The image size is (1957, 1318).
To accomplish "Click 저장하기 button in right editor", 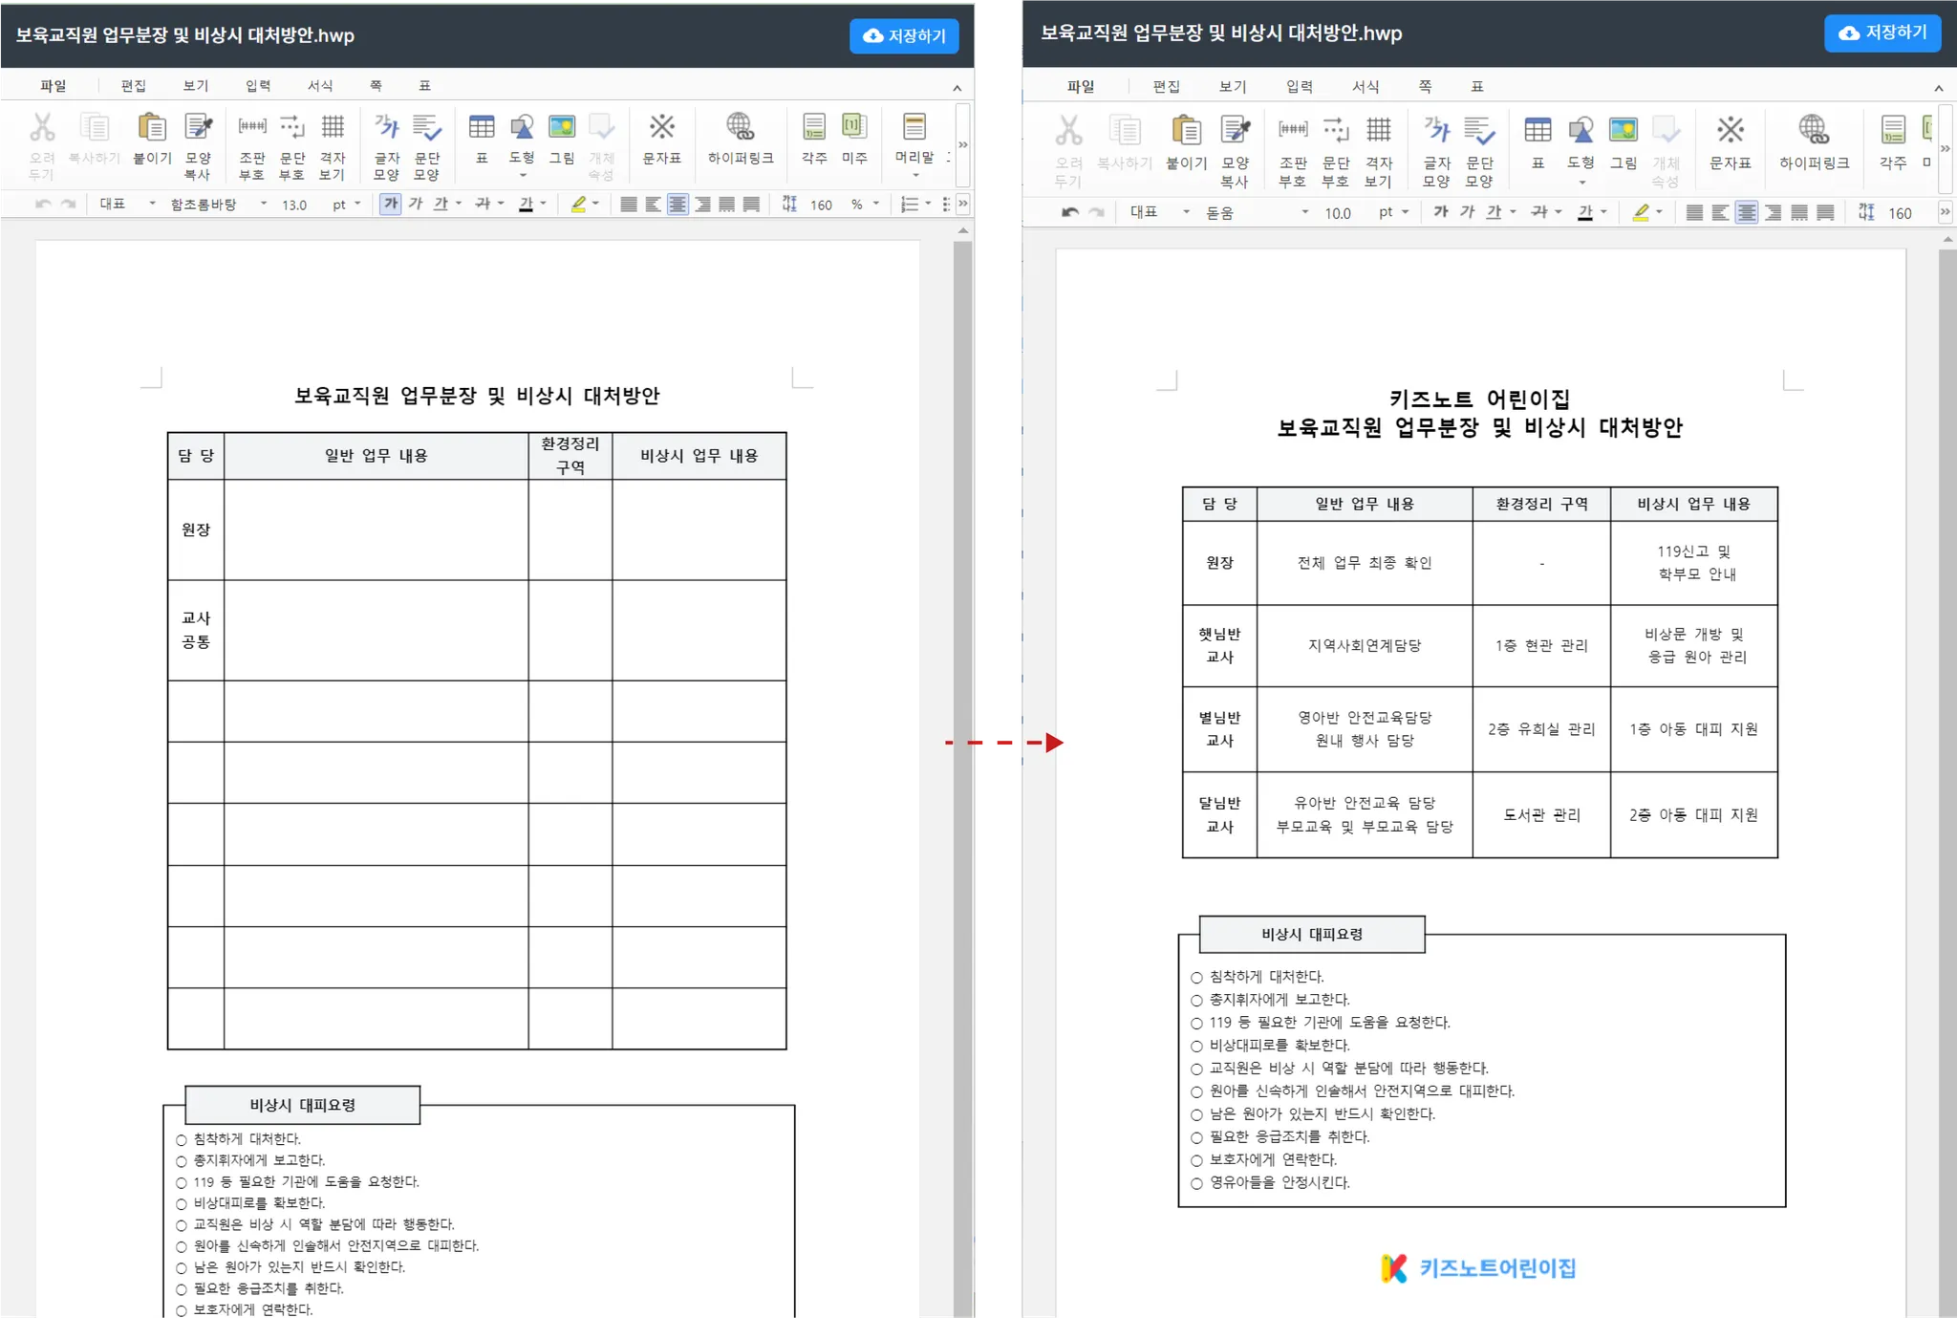I will tap(1882, 32).
